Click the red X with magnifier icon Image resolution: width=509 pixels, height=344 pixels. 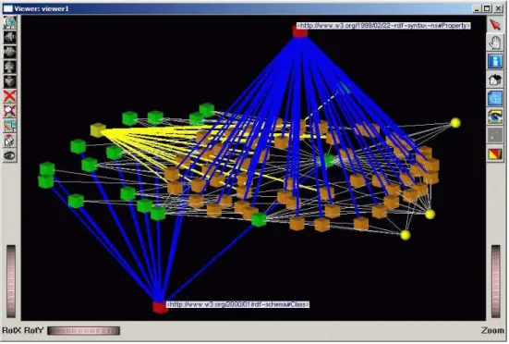[10, 111]
